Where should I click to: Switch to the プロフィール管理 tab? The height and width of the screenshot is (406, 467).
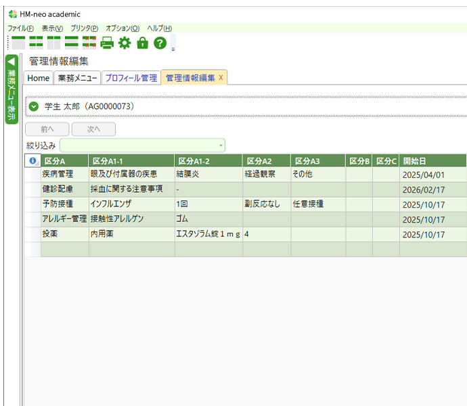click(131, 78)
